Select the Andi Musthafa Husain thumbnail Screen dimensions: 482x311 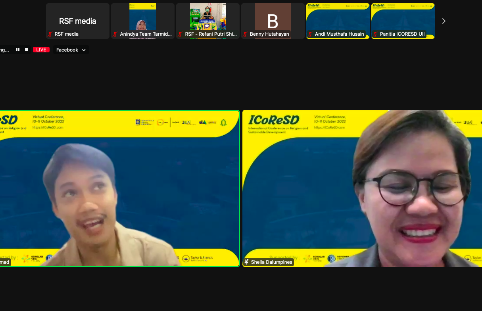click(338, 21)
